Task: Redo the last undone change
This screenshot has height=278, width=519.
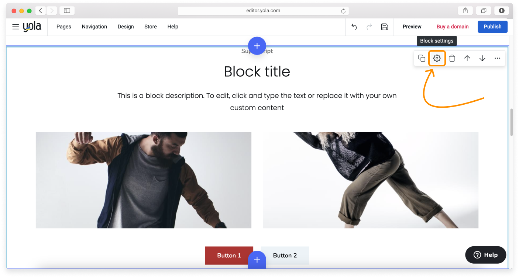Action: tap(369, 27)
